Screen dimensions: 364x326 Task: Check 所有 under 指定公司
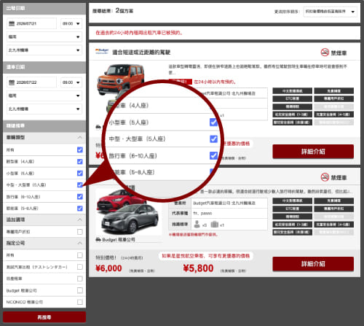(x=80, y=255)
